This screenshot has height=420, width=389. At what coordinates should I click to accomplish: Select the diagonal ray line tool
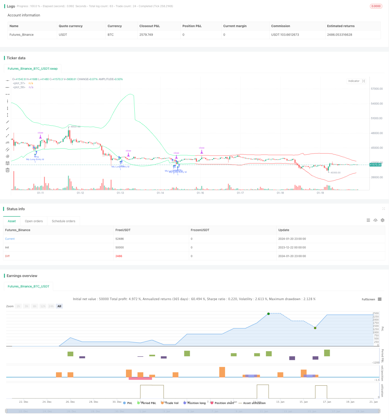[7, 129]
